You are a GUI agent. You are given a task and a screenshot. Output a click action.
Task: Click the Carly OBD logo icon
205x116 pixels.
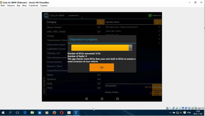[46, 16]
